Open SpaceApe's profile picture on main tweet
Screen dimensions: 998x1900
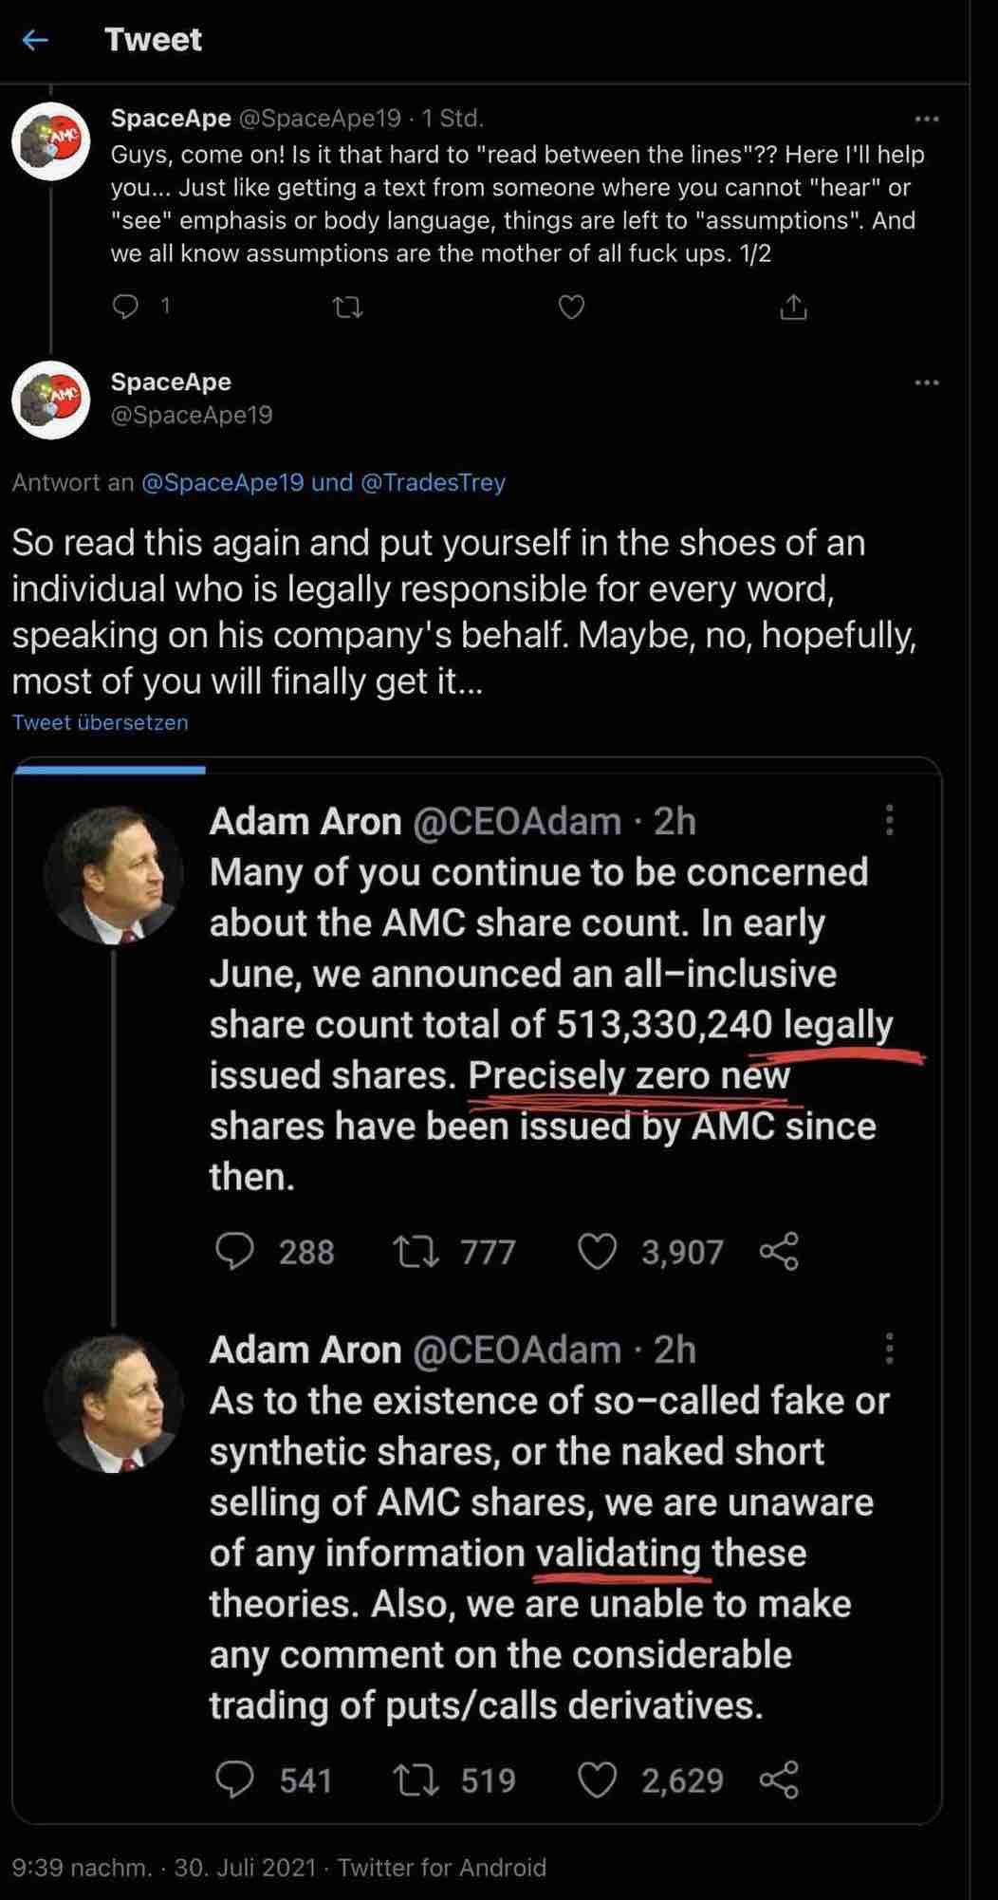[51, 400]
